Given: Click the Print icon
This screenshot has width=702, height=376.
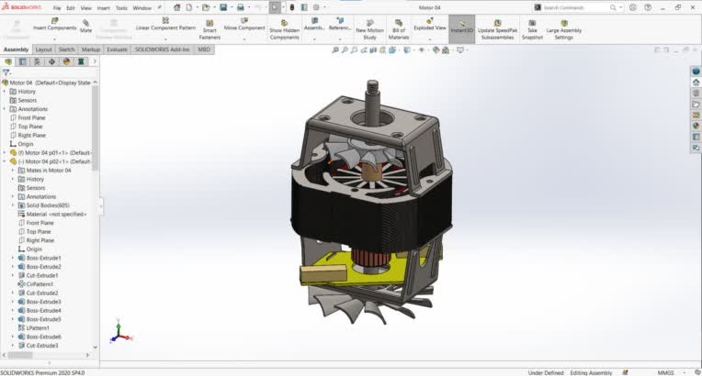Looking at the screenshot, I should pyautogui.click(x=241, y=7).
